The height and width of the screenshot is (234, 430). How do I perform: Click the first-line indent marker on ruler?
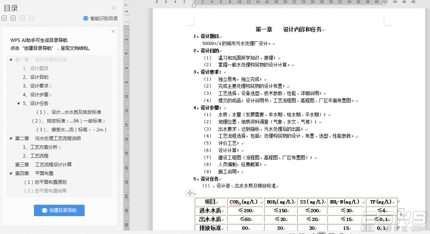coord(194,2)
